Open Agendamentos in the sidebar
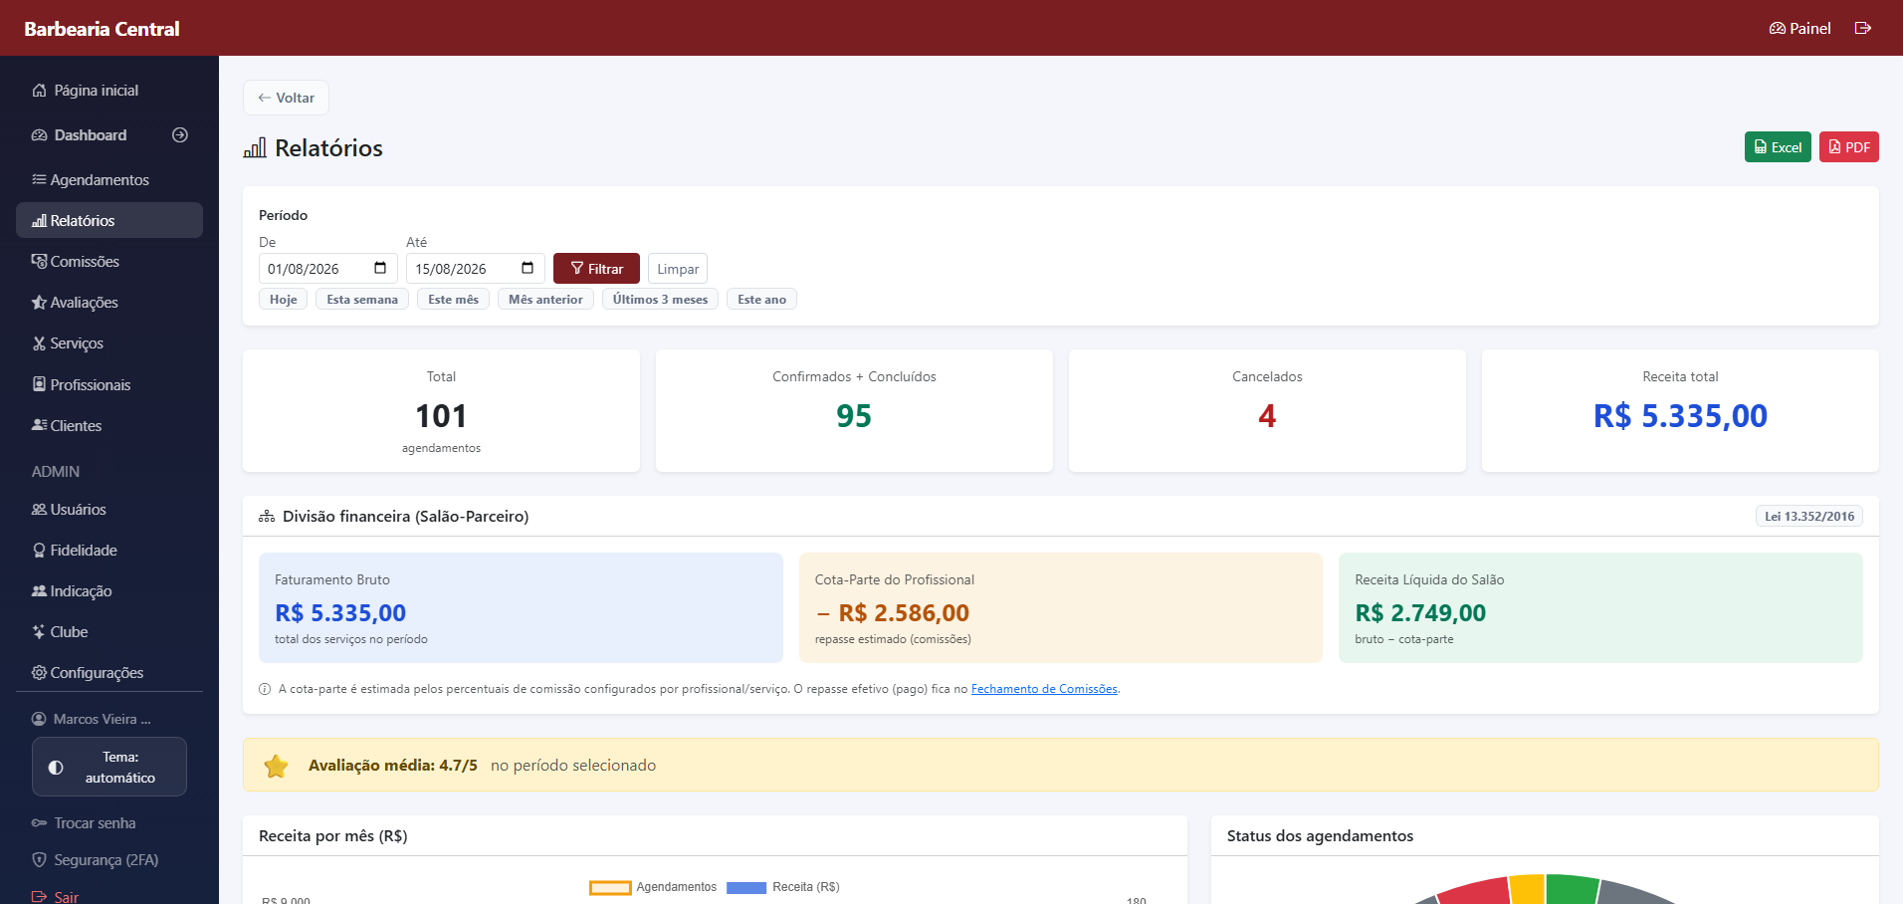1903x904 pixels. click(x=109, y=180)
